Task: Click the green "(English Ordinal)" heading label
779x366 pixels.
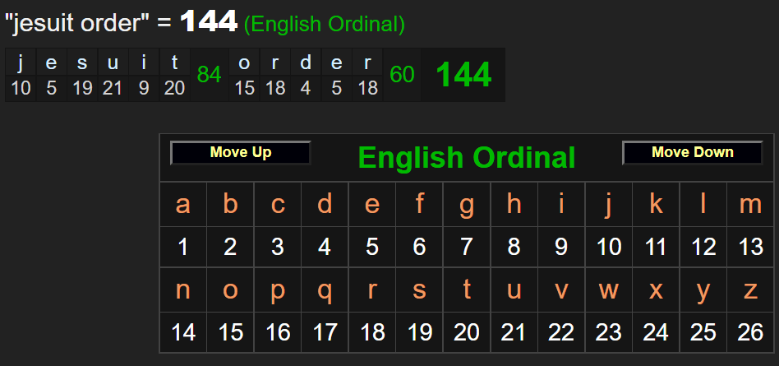Action: pos(325,25)
